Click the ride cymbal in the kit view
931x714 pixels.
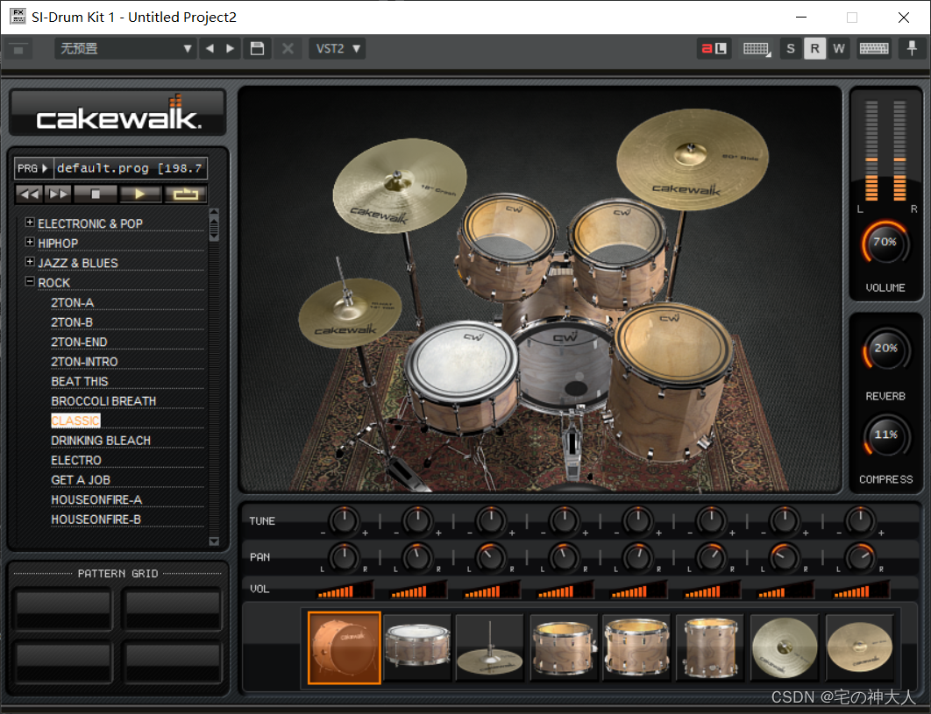click(x=692, y=158)
